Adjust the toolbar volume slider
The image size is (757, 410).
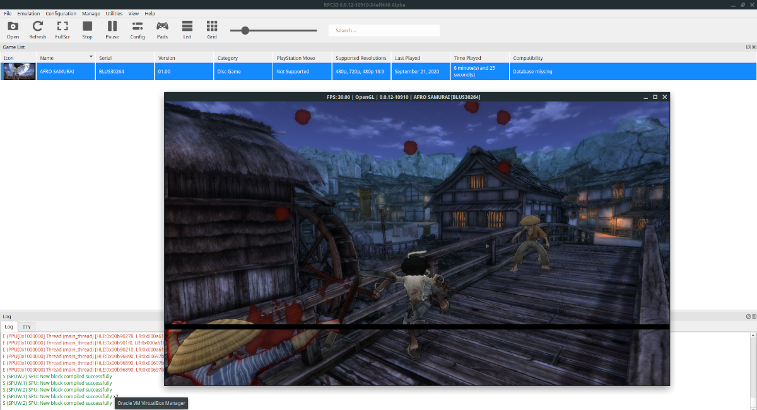tap(246, 29)
